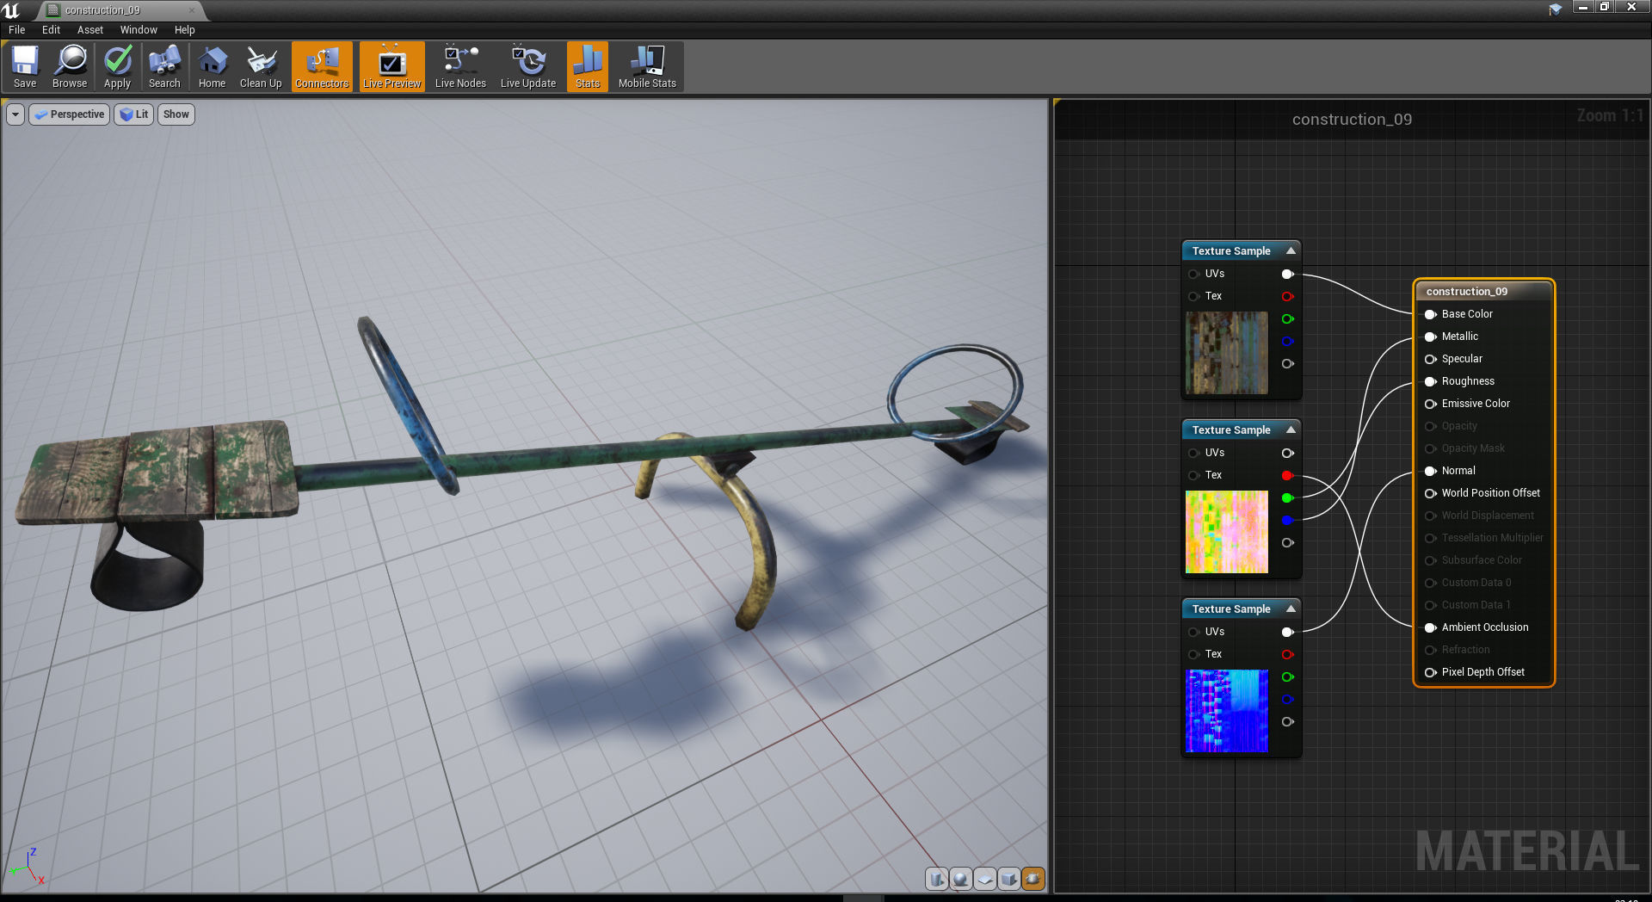This screenshot has height=902, width=1652.
Task: Click the top Texture Sample's UVs input pin
Action: point(1194,274)
